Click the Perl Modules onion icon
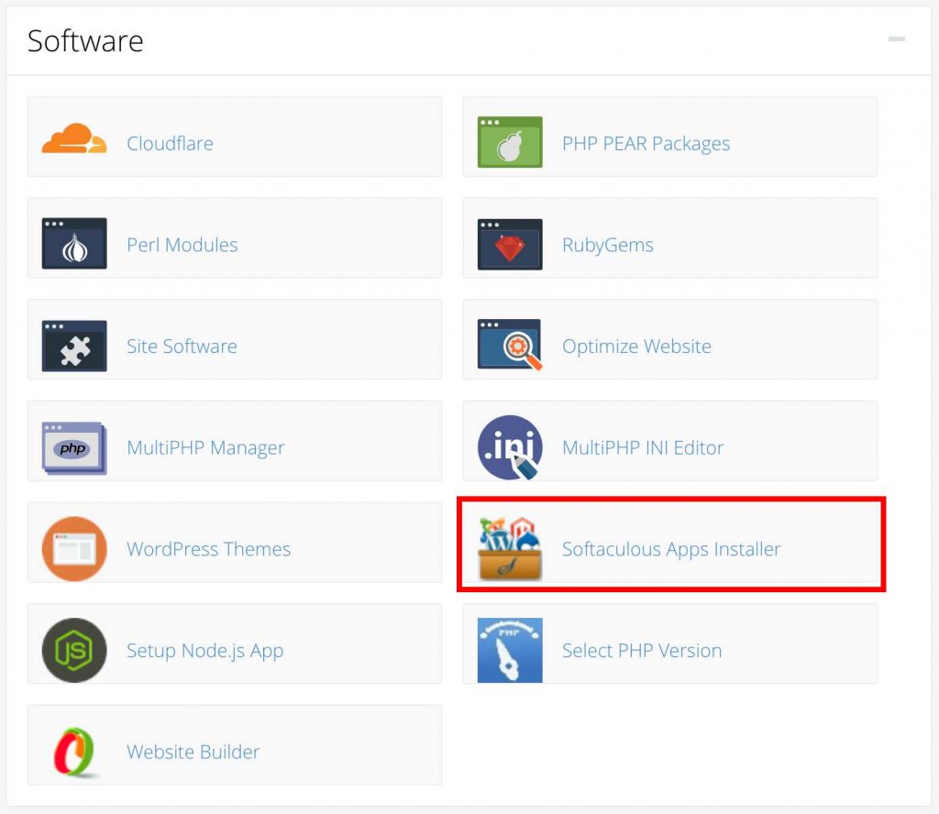The height and width of the screenshot is (814, 939). [x=74, y=243]
